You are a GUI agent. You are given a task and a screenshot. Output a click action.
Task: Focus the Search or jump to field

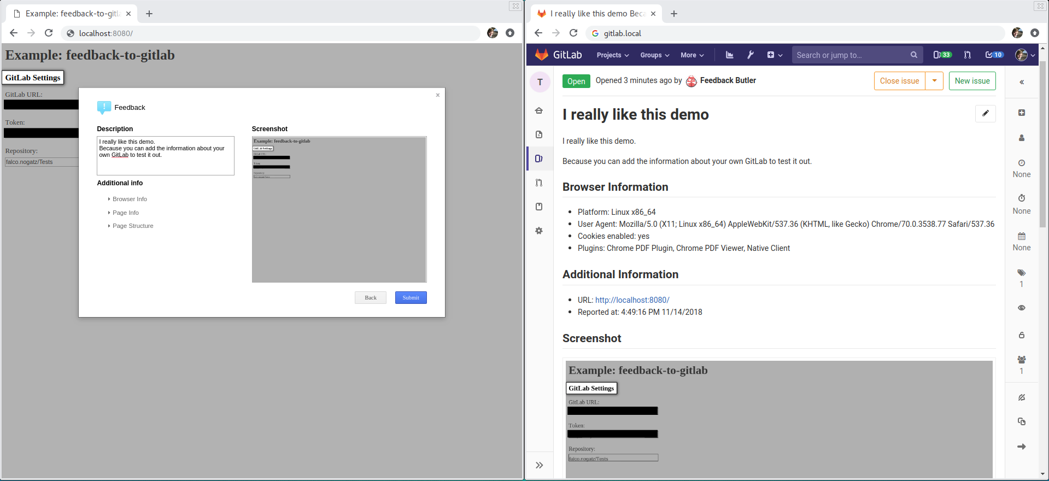click(x=857, y=55)
